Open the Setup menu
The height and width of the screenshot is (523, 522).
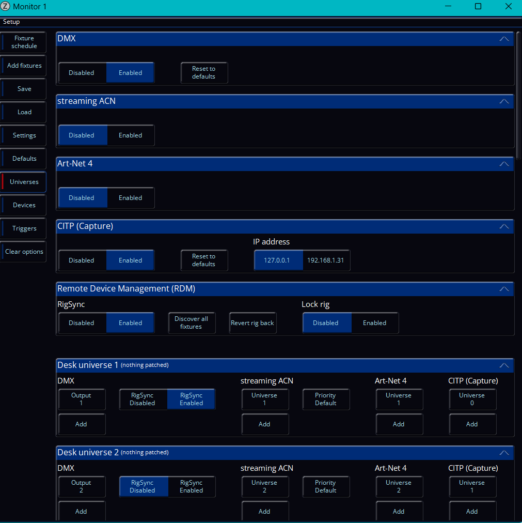tap(11, 22)
